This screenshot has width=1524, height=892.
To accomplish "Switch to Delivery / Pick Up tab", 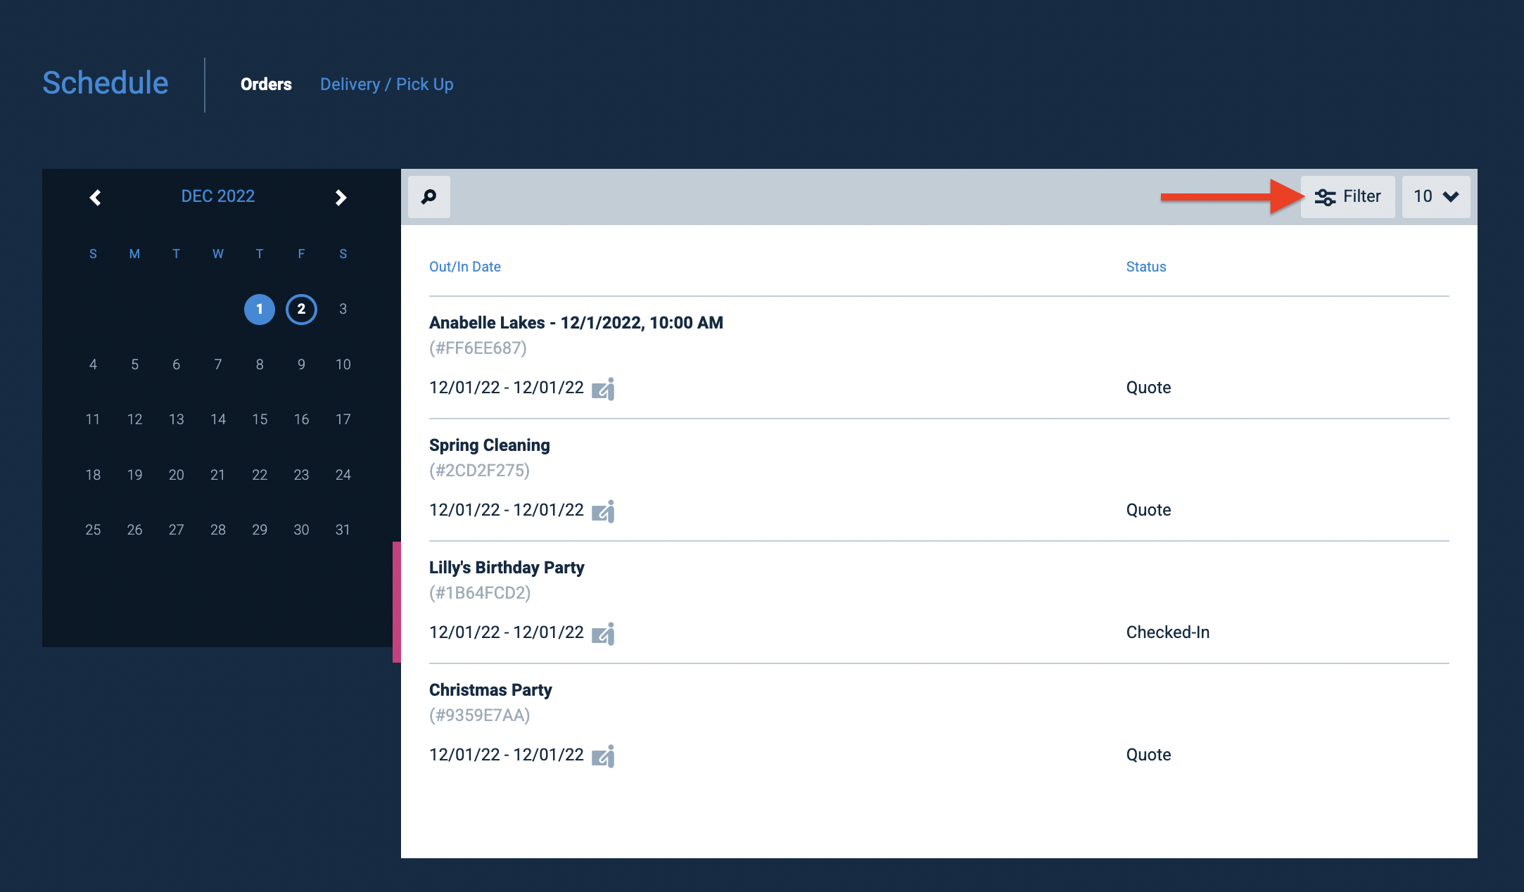I will pyautogui.click(x=386, y=84).
